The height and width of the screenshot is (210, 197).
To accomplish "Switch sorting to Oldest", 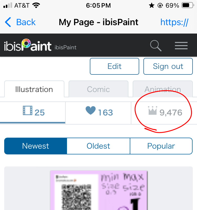I will point(98,146).
